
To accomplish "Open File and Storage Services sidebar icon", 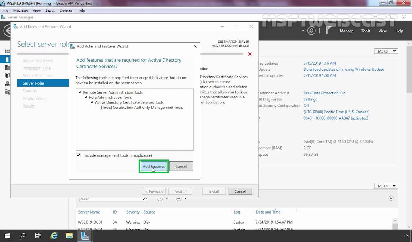I will [x=7, y=92].
